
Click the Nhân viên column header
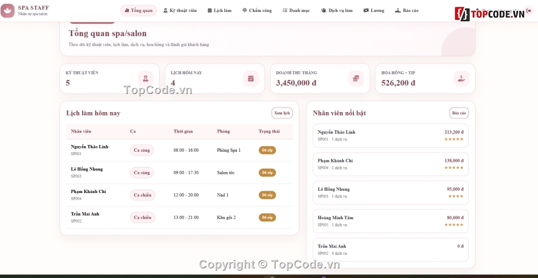click(x=81, y=131)
